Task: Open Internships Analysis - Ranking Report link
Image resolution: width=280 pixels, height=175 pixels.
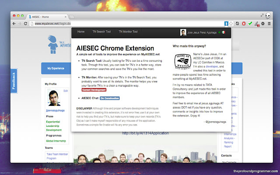Action: coord(230,140)
